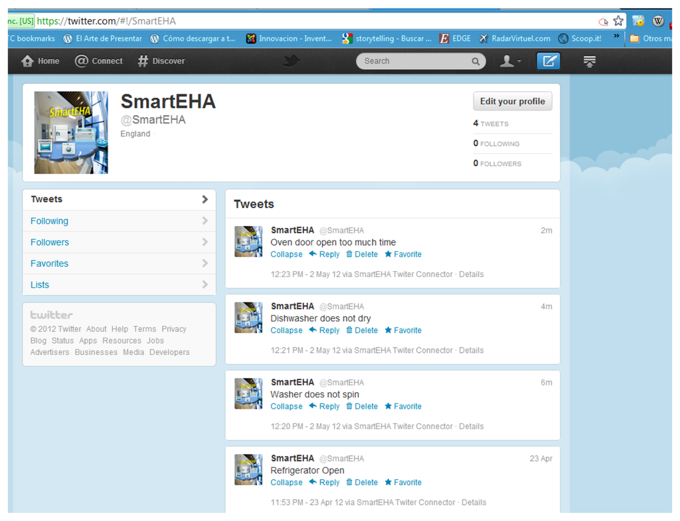Viewport: 680px width, 521px height.
Task: Click the search magnifier icon
Action: pyautogui.click(x=475, y=62)
